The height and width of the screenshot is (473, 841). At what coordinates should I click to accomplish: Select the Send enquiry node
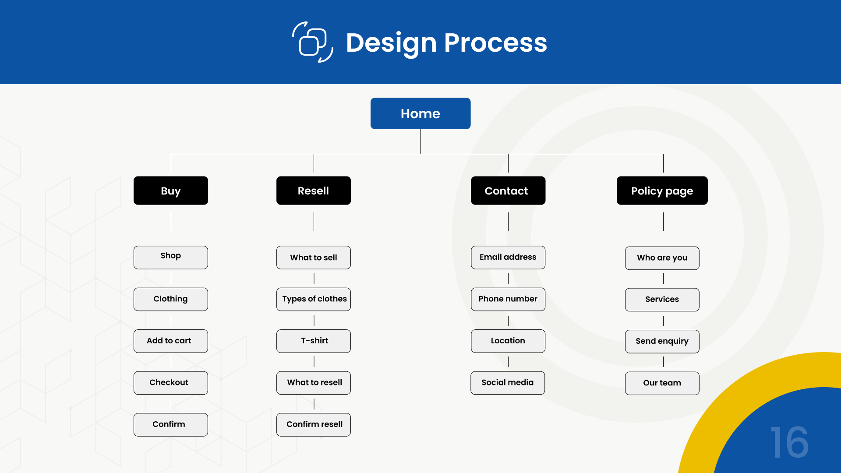(x=662, y=341)
